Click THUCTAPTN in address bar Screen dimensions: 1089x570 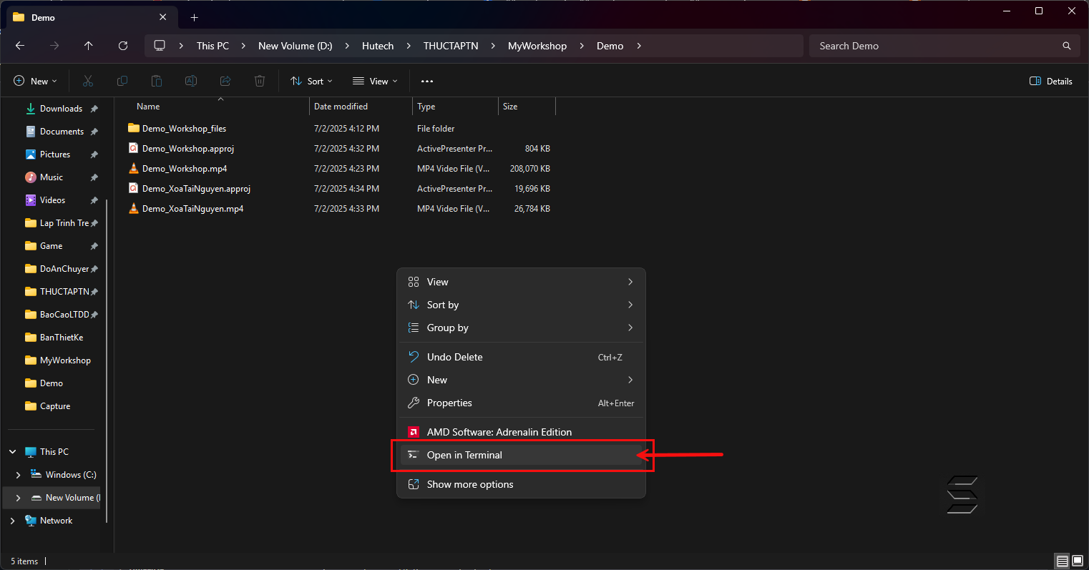tap(451, 46)
